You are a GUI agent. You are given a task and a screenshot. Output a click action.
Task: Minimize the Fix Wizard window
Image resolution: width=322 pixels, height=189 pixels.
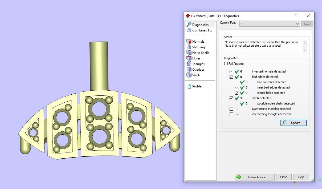pyautogui.click(x=284, y=16)
